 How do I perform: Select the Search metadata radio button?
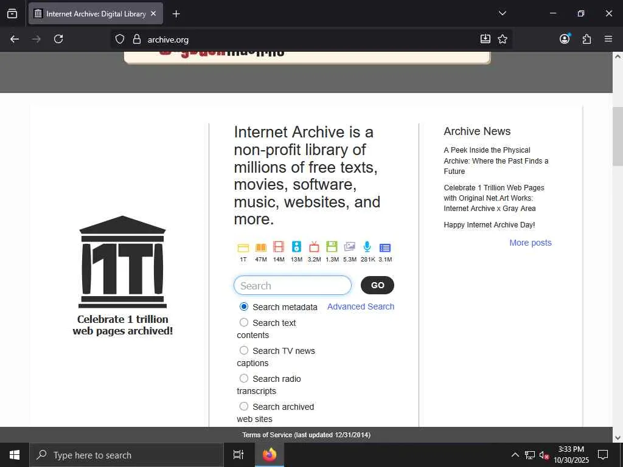(x=244, y=306)
